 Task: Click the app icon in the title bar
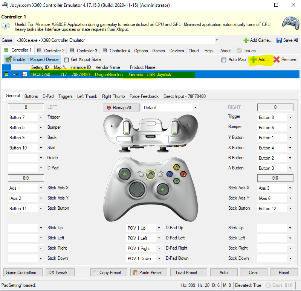tap(5, 5)
